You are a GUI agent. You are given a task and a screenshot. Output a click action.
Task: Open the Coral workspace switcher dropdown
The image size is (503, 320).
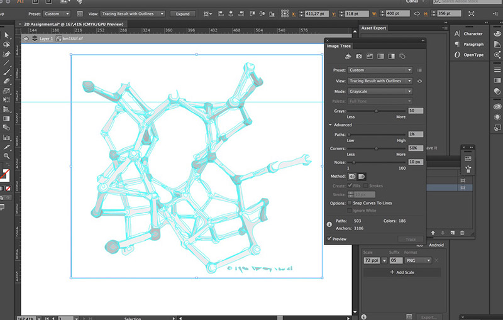tap(414, 2)
